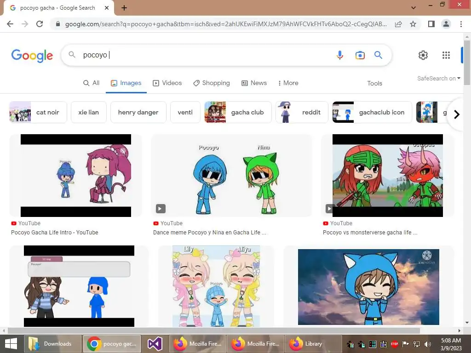
Task: Switch to the All results tab
Action: tap(92, 83)
